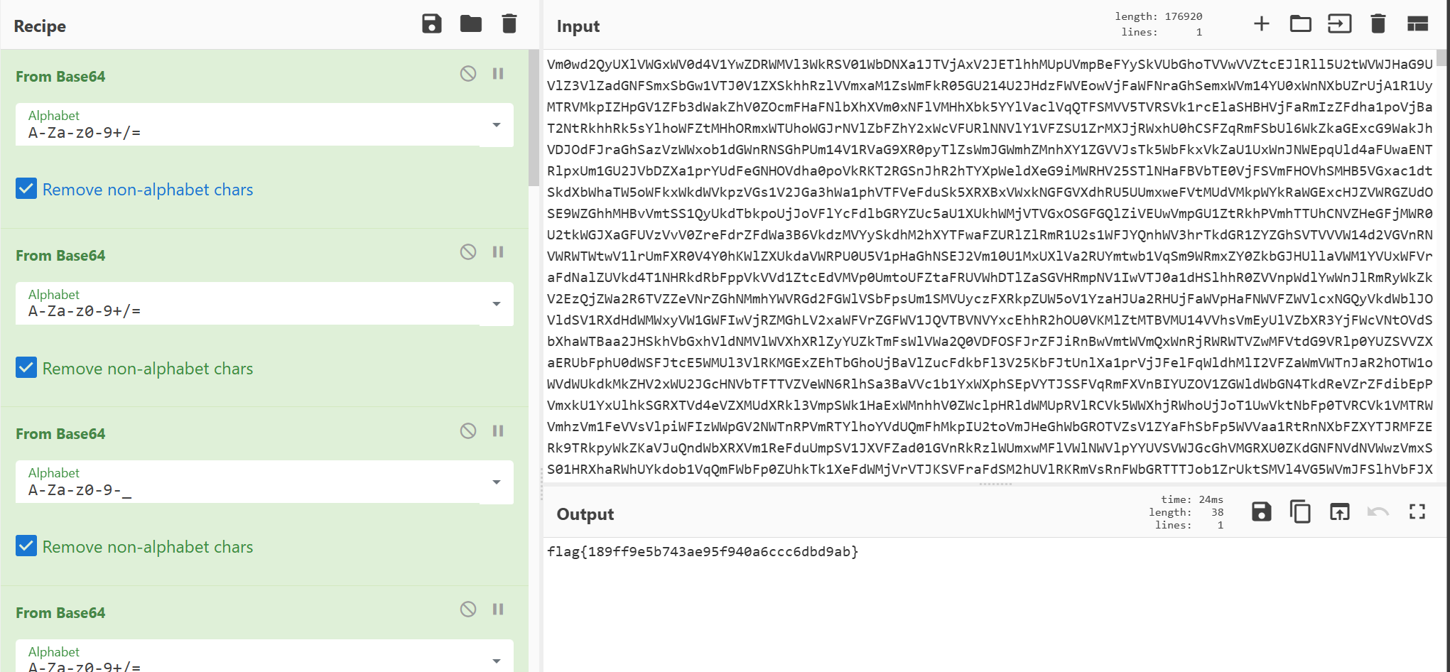Maximise the output pane

(1417, 511)
